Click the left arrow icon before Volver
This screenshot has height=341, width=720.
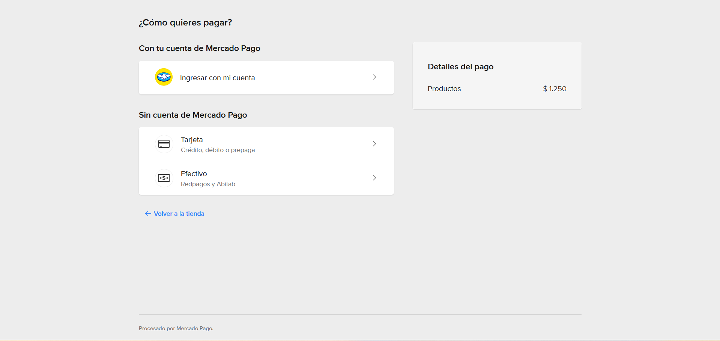pyautogui.click(x=148, y=214)
